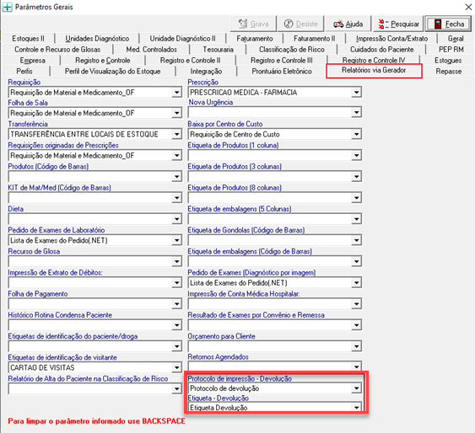Open the Classificação de Risco tab

[x=292, y=50]
